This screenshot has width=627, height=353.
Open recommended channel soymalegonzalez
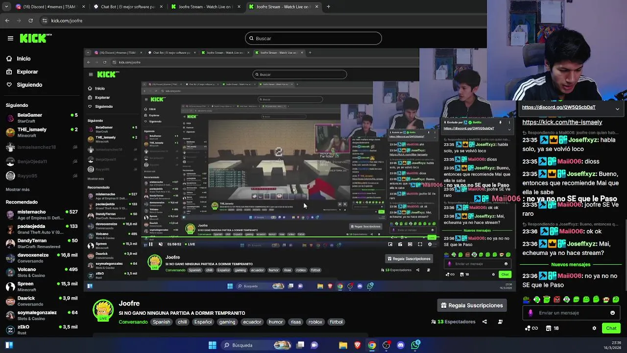click(x=42, y=315)
